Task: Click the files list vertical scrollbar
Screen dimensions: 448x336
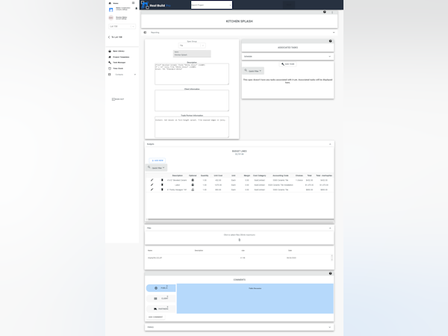Action: pos(332,258)
